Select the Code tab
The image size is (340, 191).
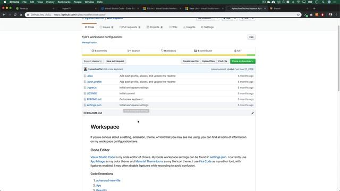pos(89,27)
